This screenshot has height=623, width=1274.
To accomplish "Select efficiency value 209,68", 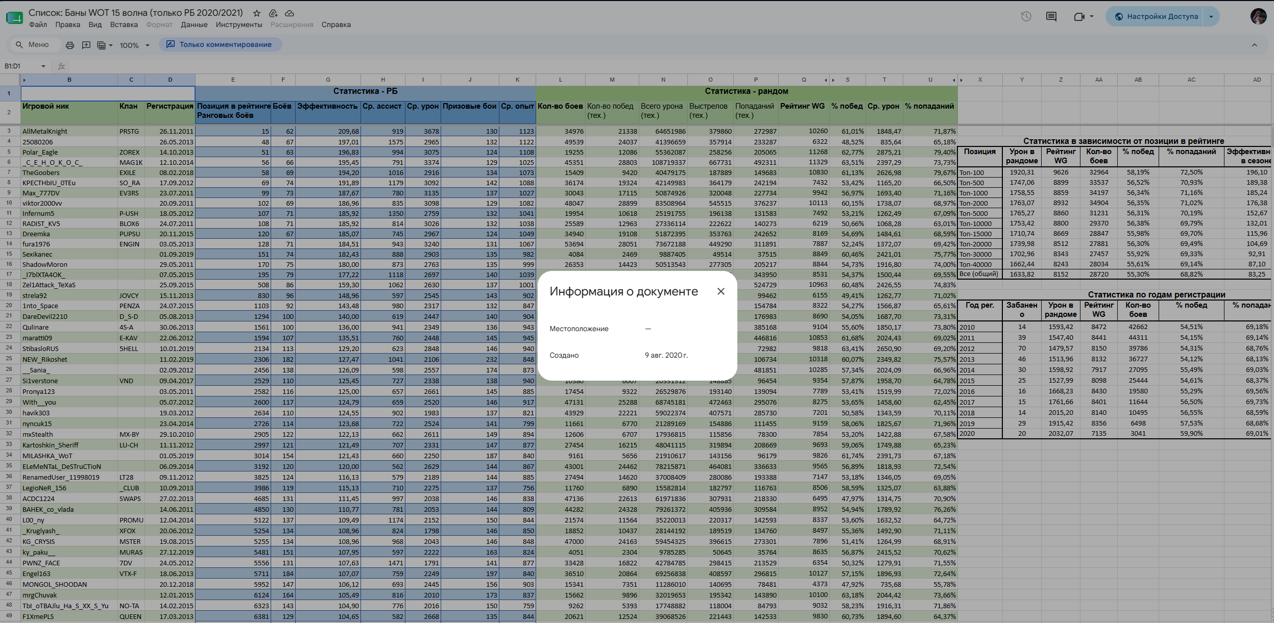I will click(x=328, y=131).
